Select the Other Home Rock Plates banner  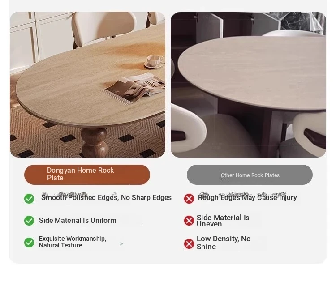250,175
